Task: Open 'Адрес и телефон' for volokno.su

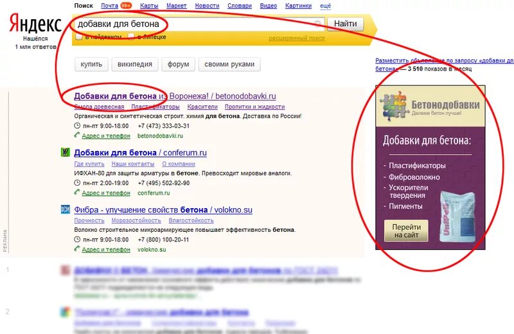Action: [106, 249]
